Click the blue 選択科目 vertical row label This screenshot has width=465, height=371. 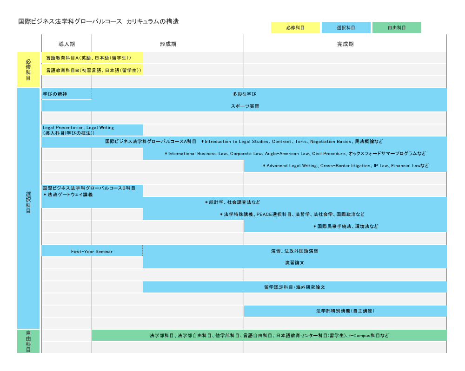(x=28, y=208)
